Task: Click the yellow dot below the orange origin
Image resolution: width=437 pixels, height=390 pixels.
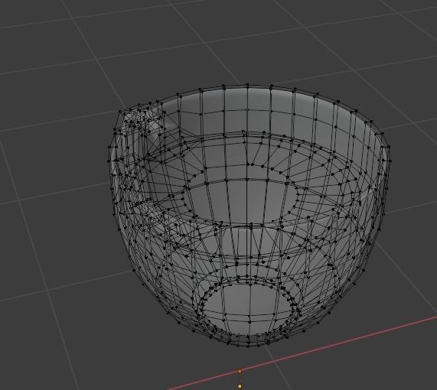Action: click(x=240, y=386)
